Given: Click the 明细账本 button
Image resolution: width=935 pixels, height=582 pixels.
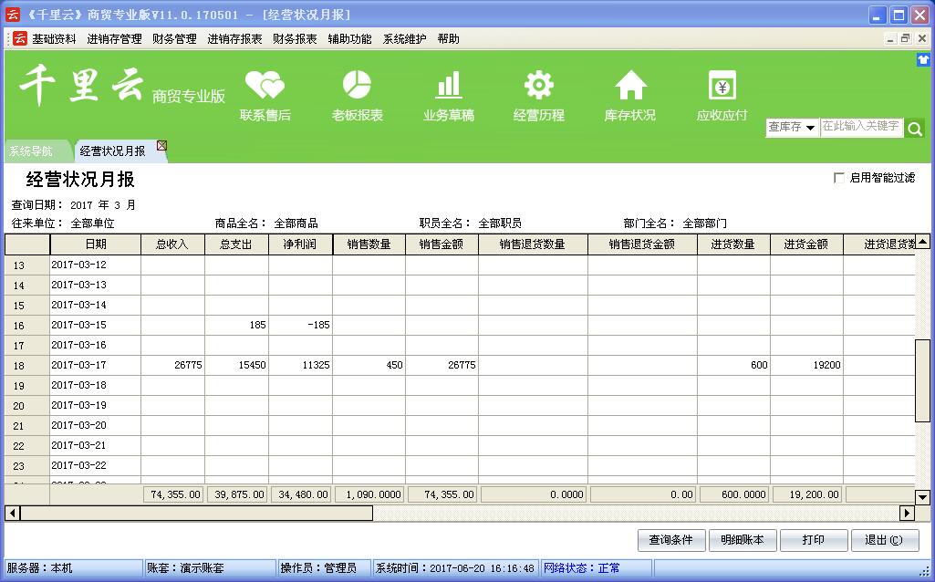Looking at the screenshot, I should click(742, 540).
